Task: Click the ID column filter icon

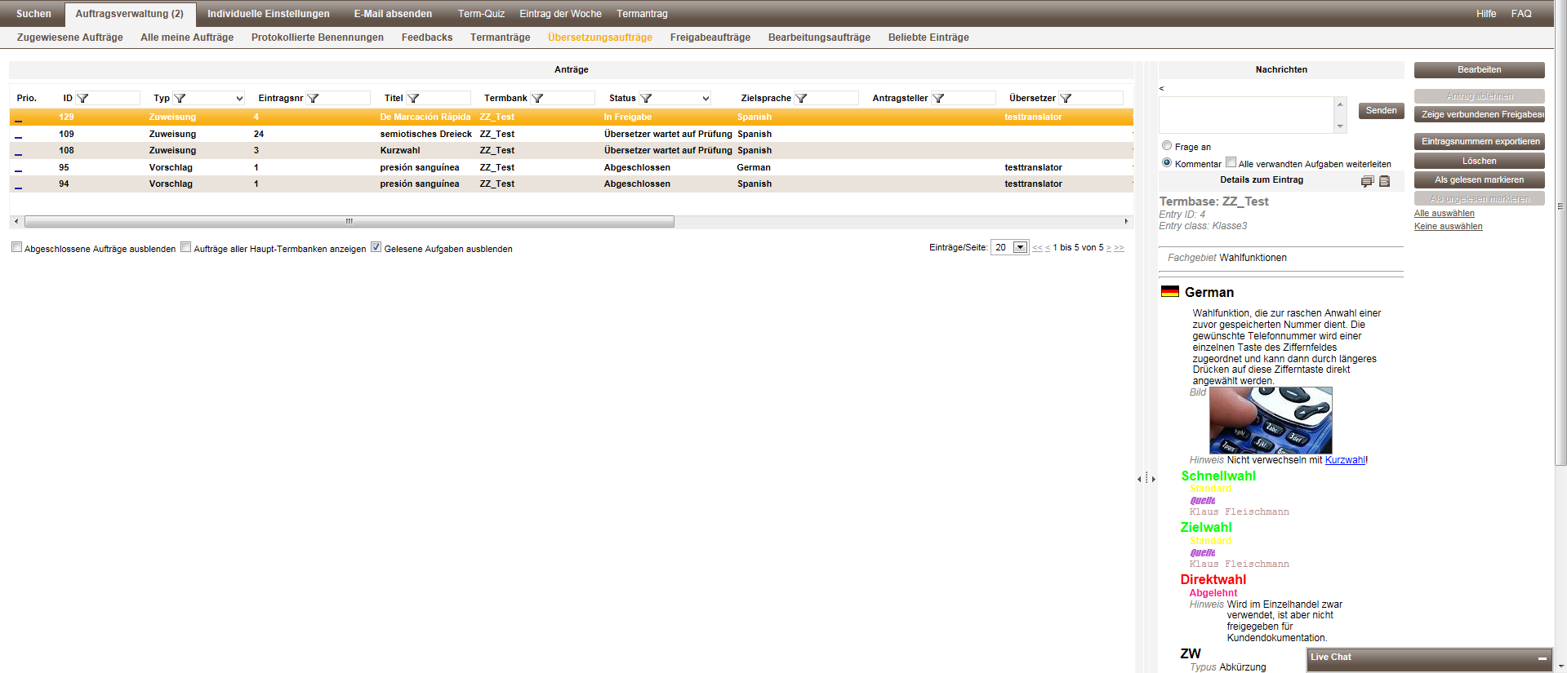Action: (82, 98)
